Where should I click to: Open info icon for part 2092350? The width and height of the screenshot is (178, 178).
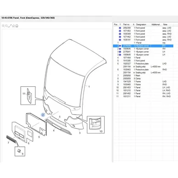[x=120, y=28]
